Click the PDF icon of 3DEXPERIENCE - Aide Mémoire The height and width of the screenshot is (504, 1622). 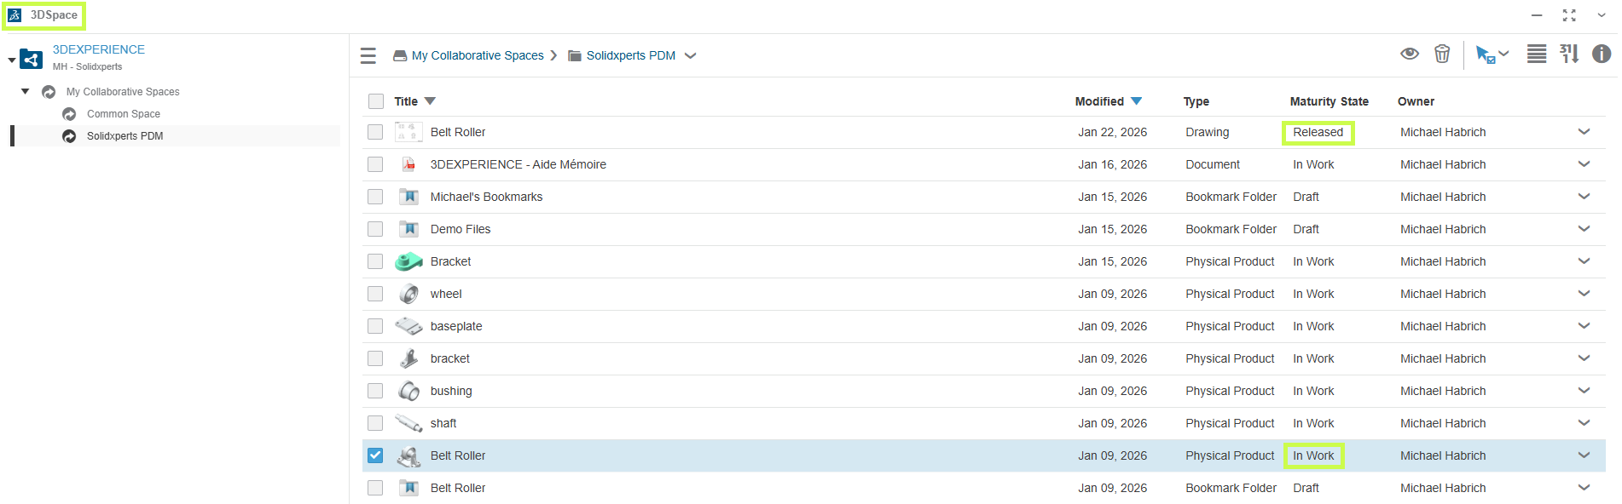[x=409, y=164]
